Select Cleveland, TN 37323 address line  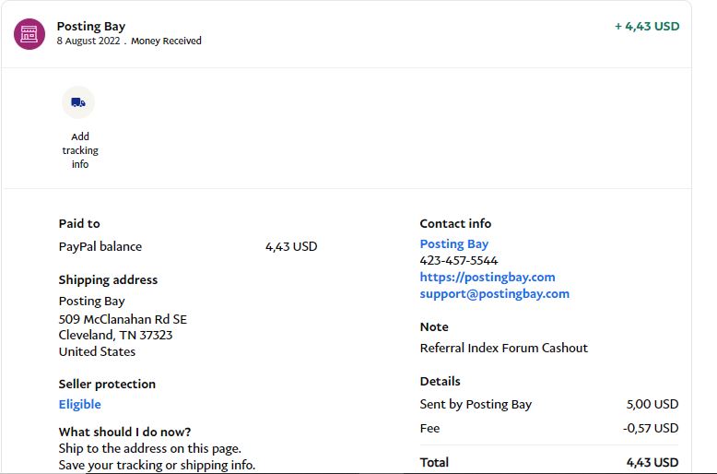(115, 335)
